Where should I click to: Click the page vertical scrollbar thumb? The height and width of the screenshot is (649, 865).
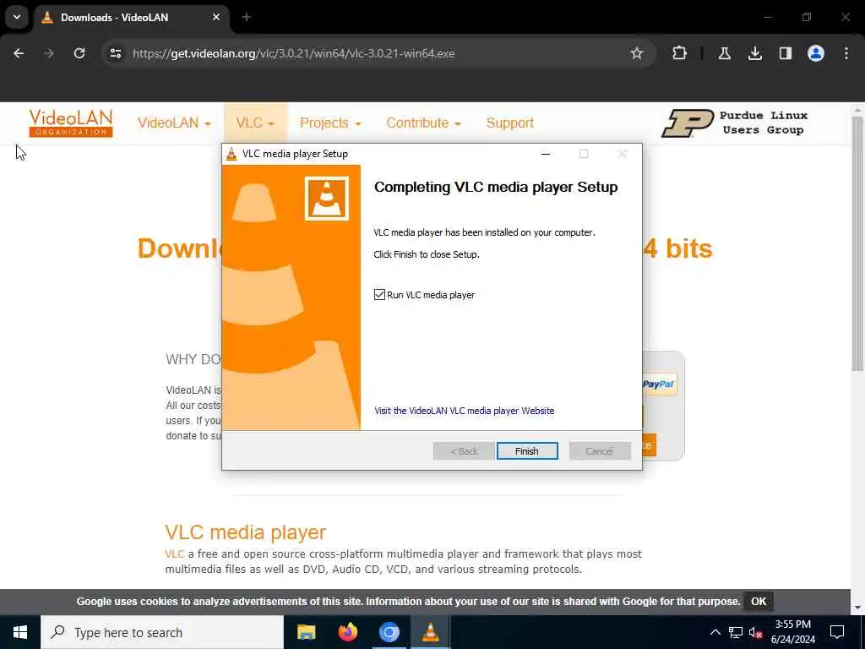pyautogui.click(x=857, y=243)
